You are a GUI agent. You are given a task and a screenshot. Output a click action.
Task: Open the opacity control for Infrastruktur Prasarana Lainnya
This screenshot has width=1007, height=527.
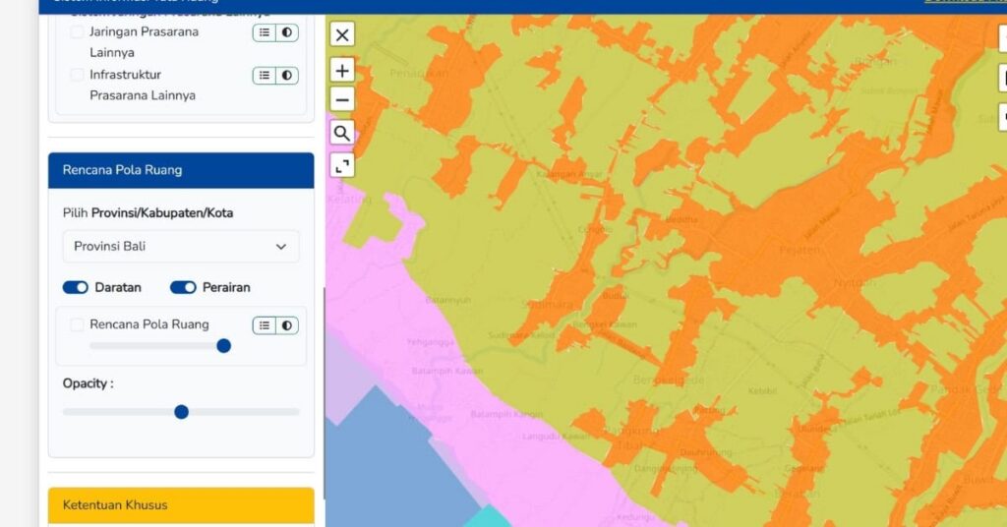pos(287,76)
